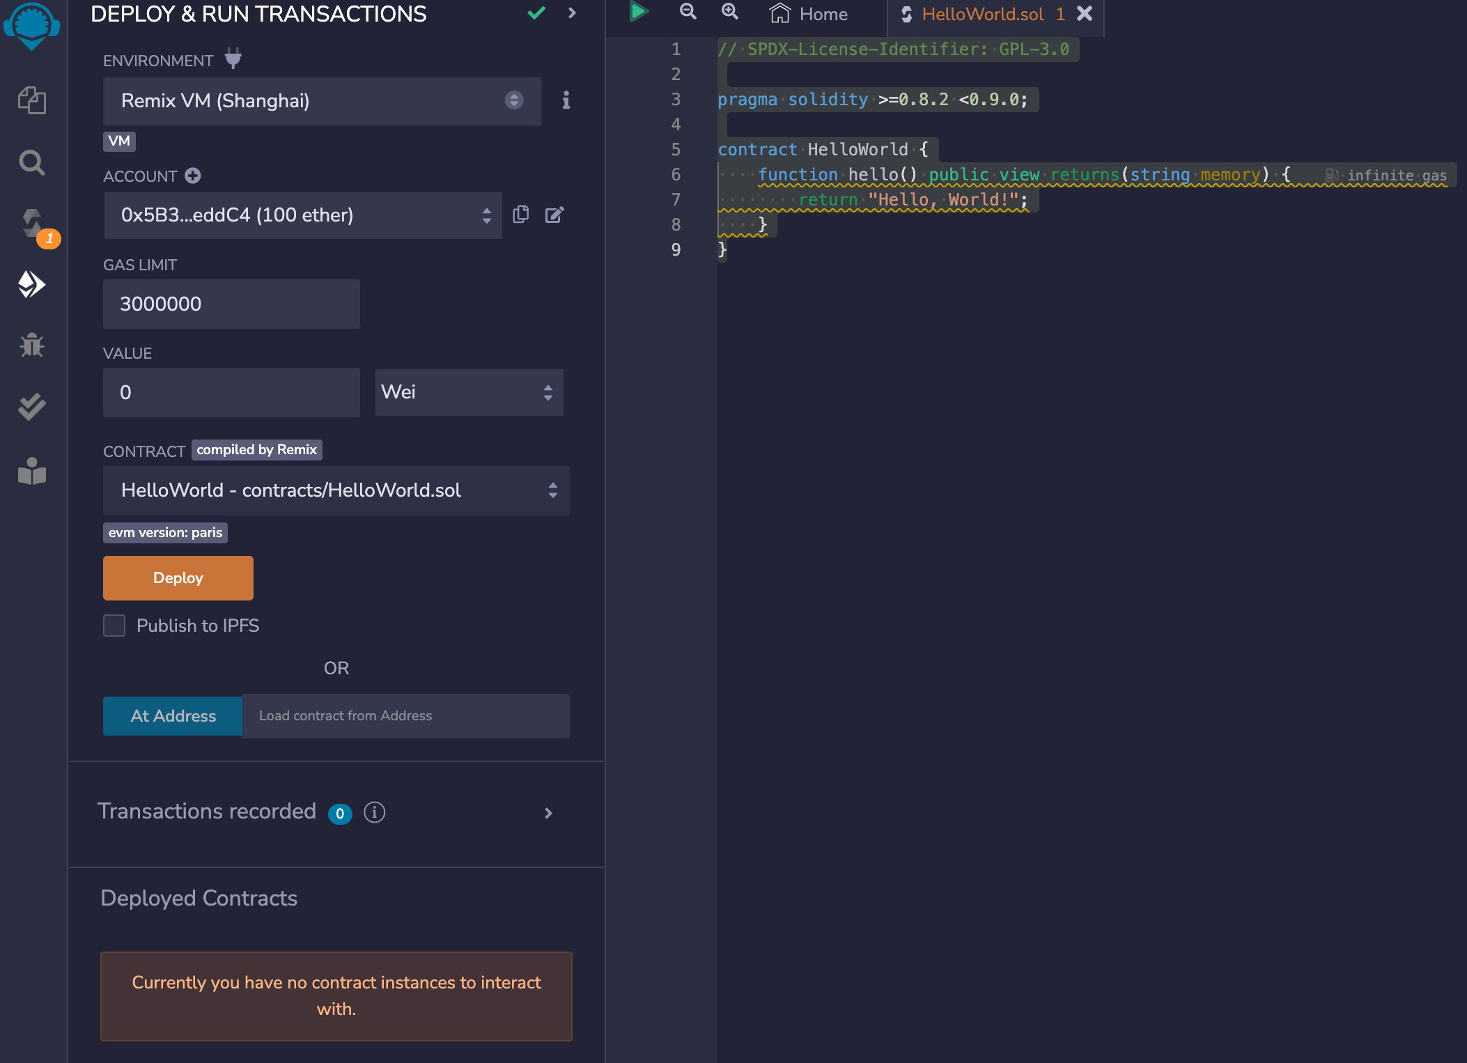The height and width of the screenshot is (1063, 1467).
Task: Open the Solidity unit testing checkmark icon
Action: tap(32, 407)
